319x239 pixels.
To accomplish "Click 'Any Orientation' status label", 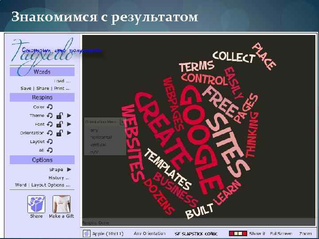I will (x=150, y=234).
